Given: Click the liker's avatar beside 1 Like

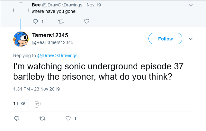Looking at the screenshot, I should 37,103.
